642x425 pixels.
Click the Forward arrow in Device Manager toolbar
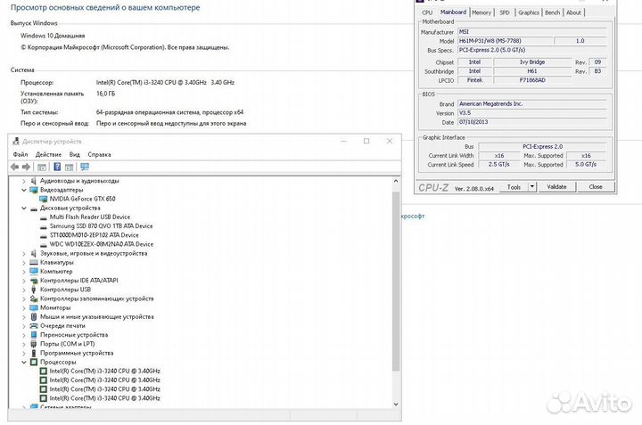click(27, 167)
